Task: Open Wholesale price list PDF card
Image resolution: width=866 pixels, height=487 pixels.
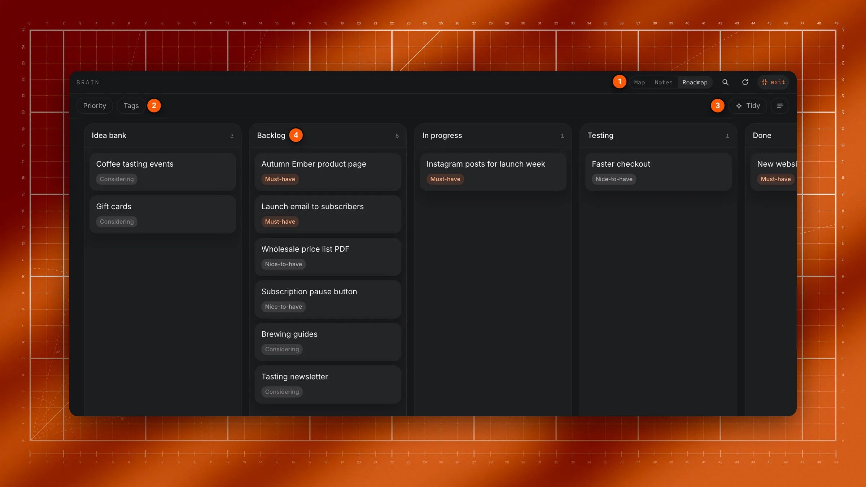Action: click(x=328, y=257)
